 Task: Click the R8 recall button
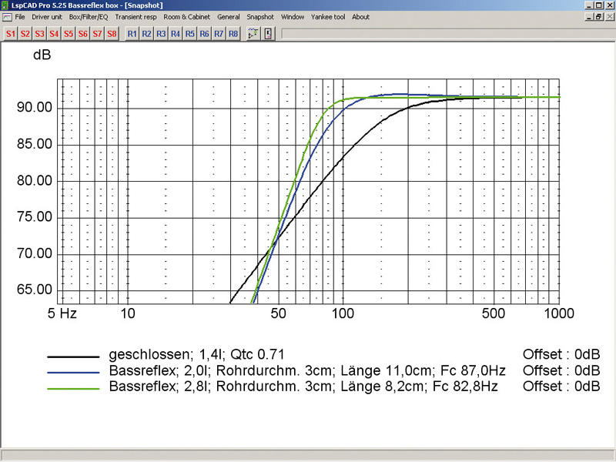pyautogui.click(x=233, y=34)
